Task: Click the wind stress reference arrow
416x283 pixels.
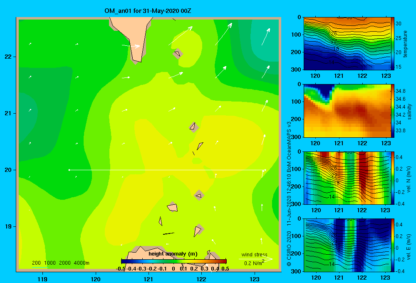Action: point(256,259)
